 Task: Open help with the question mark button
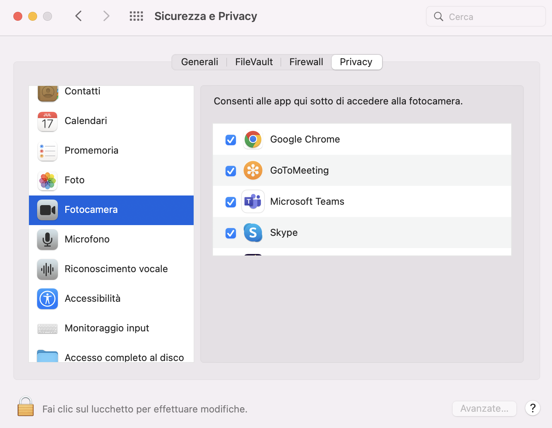coord(532,408)
